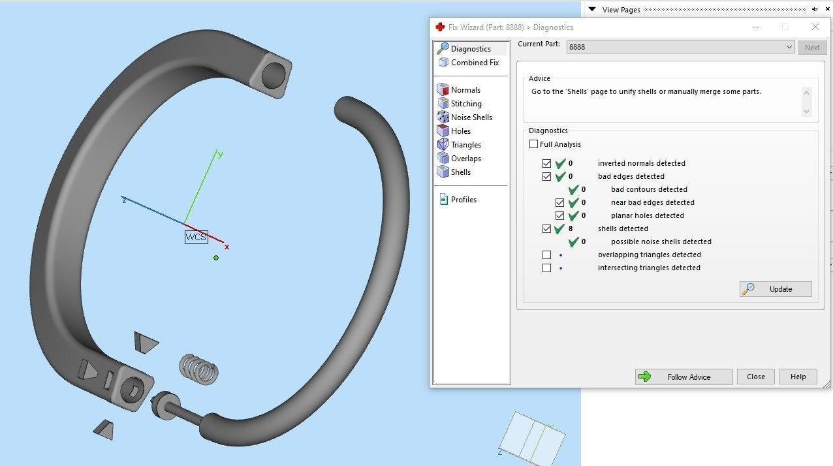Click the WCS label in the viewport
The height and width of the screenshot is (466, 833).
click(196, 237)
